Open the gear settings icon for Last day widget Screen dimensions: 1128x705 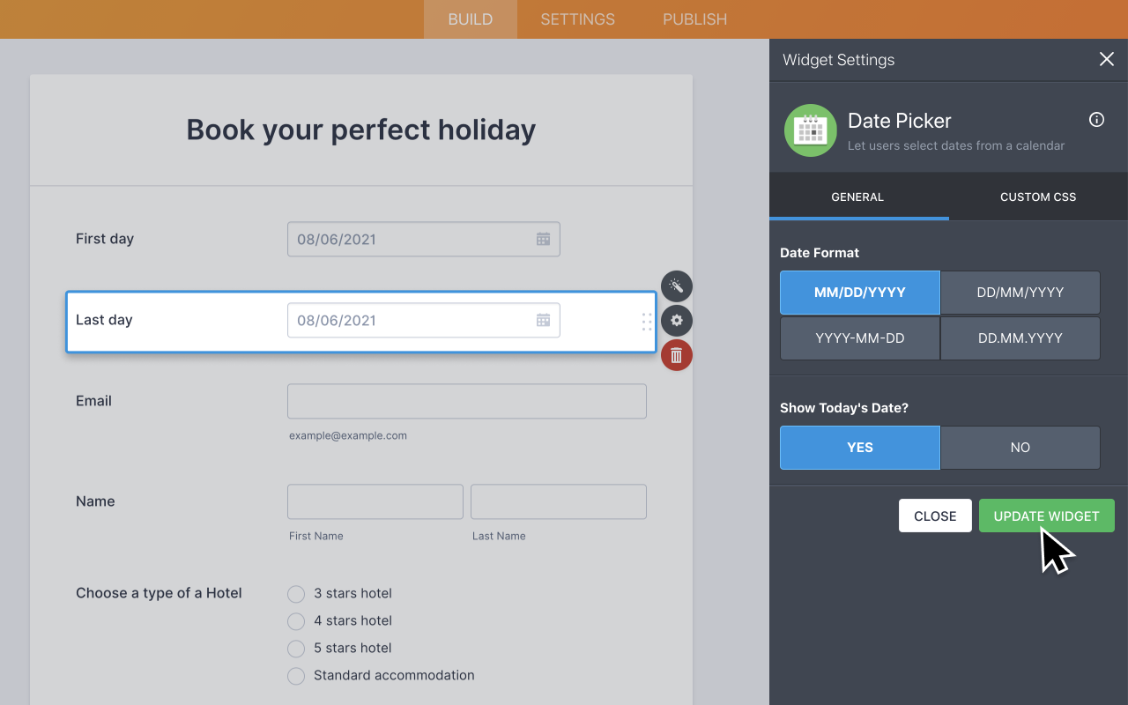tap(676, 321)
